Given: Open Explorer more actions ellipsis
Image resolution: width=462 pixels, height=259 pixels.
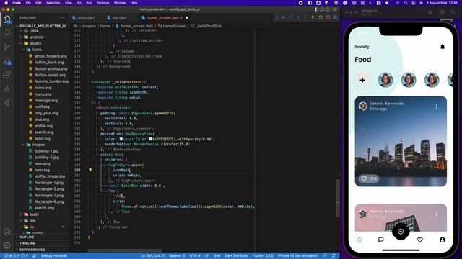Looking at the screenshot, I should point(62,18).
